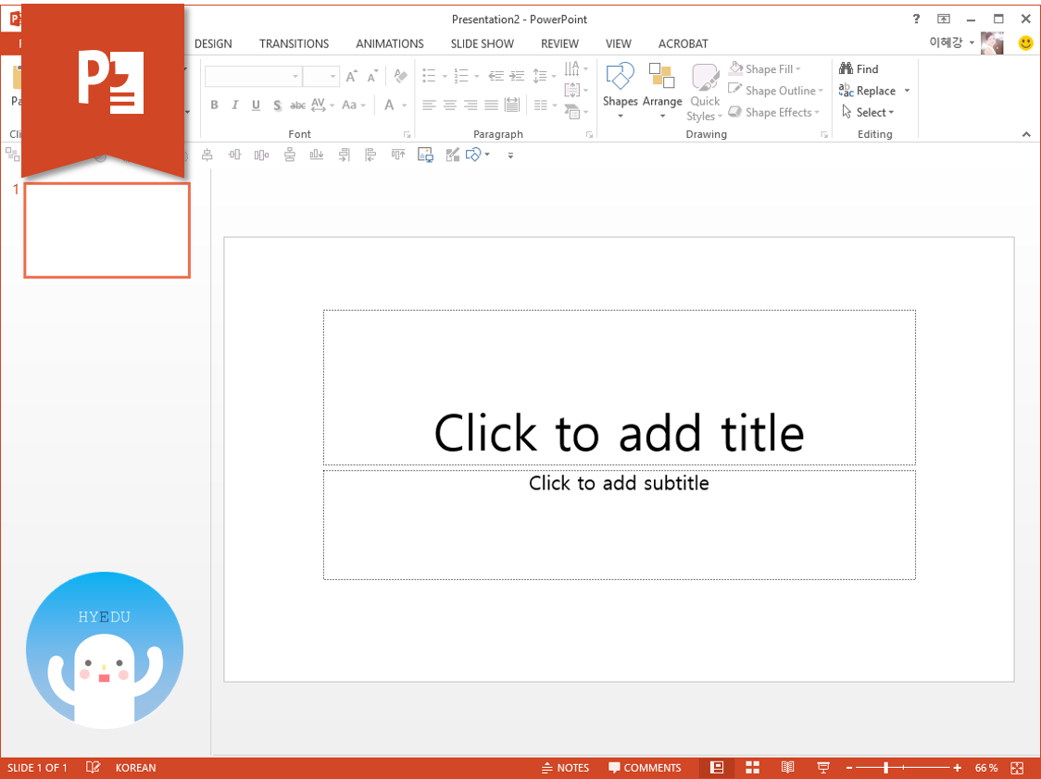Click the Increase Indent icon

(x=515, y=76)
